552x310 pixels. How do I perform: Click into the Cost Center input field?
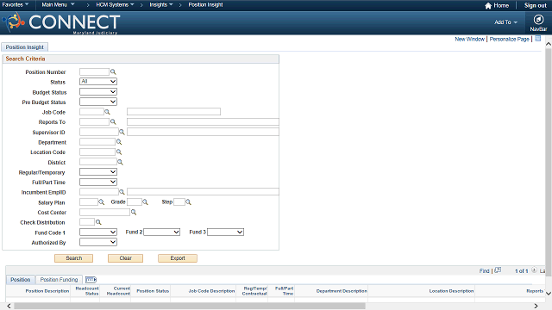click(104, 213)
